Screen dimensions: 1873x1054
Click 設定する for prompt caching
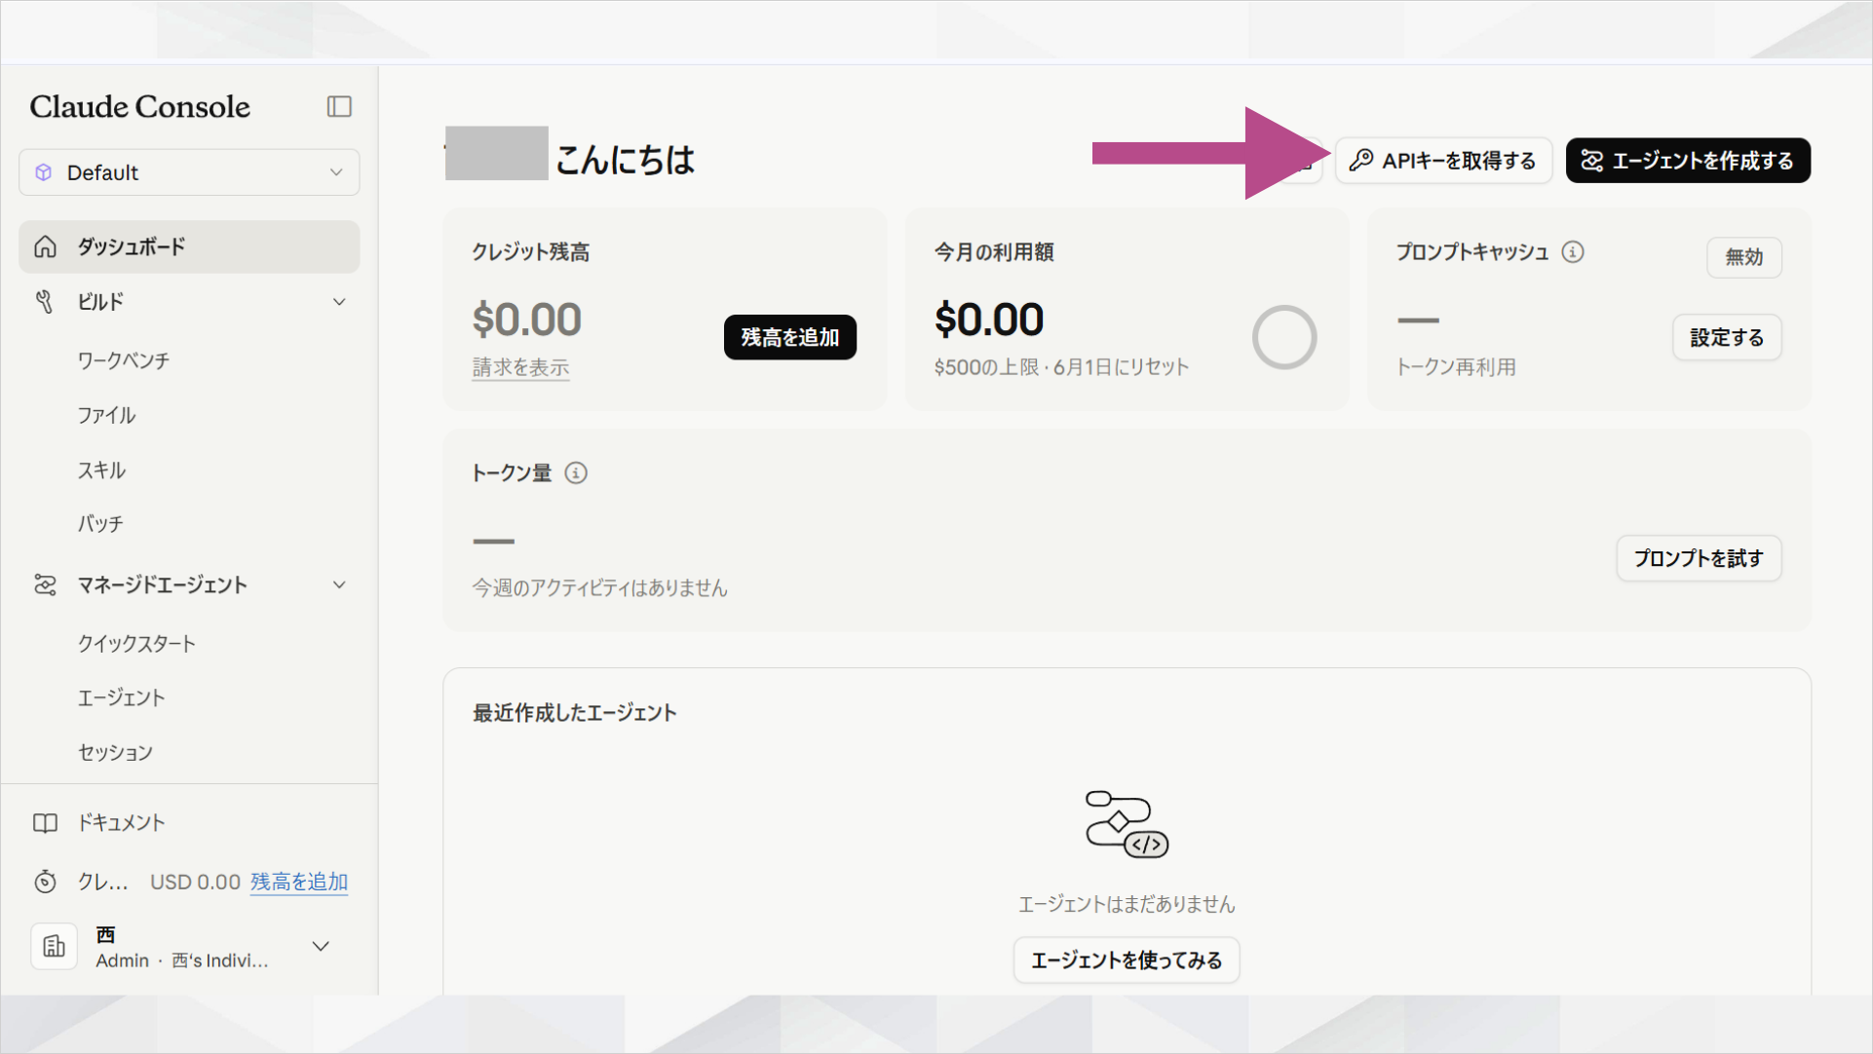1727,337
